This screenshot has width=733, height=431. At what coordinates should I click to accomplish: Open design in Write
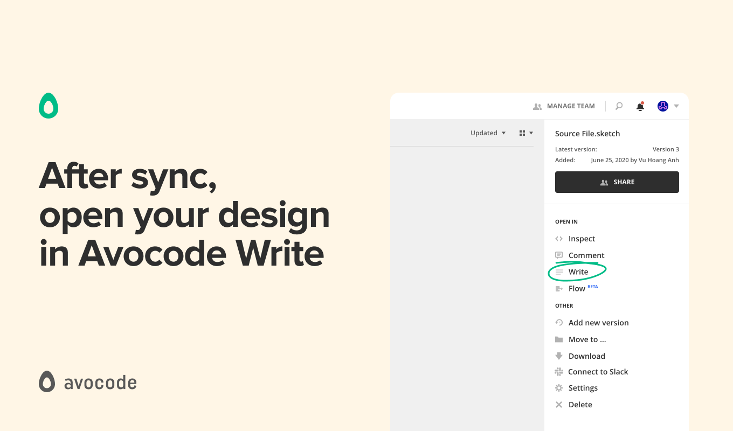(x=578, y=272)
